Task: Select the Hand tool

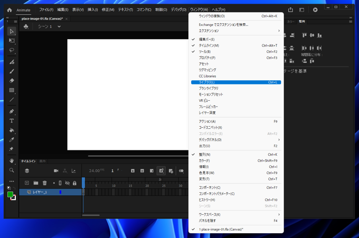Action: (x=12, y=160)
